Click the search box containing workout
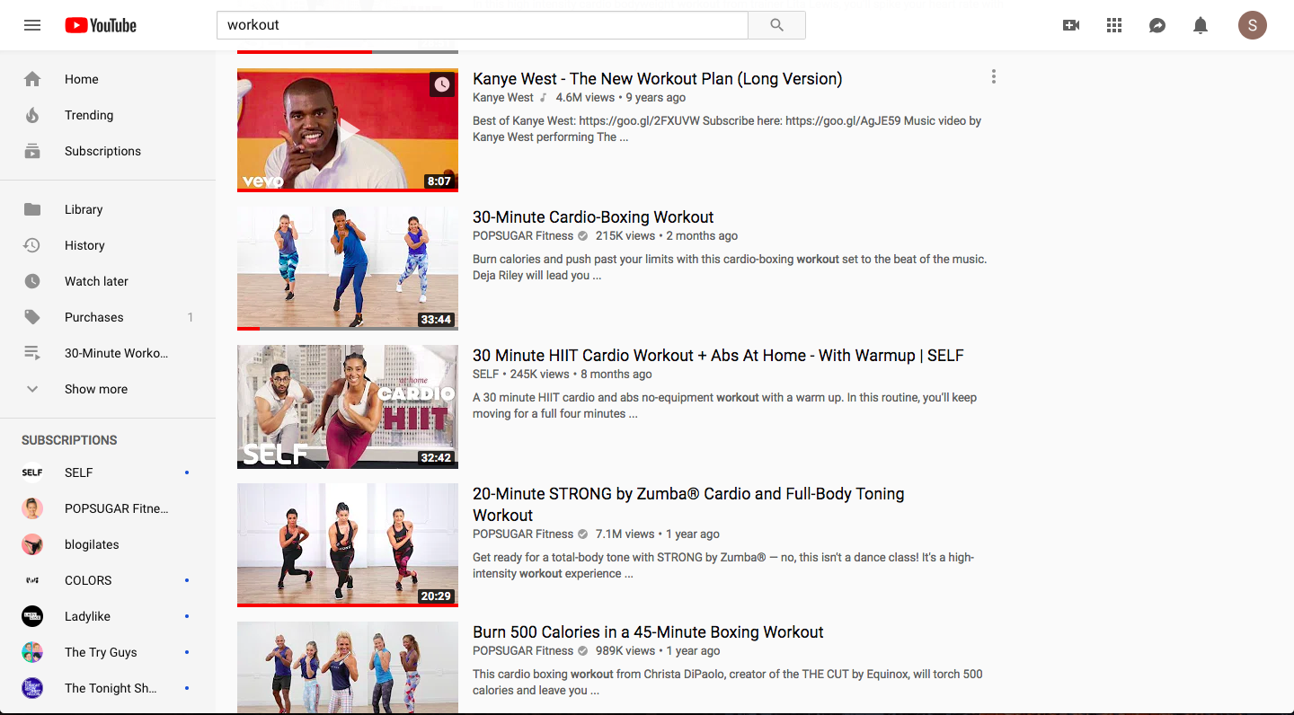The height and width of the screenshot is (715, 1294). (483, 25)
